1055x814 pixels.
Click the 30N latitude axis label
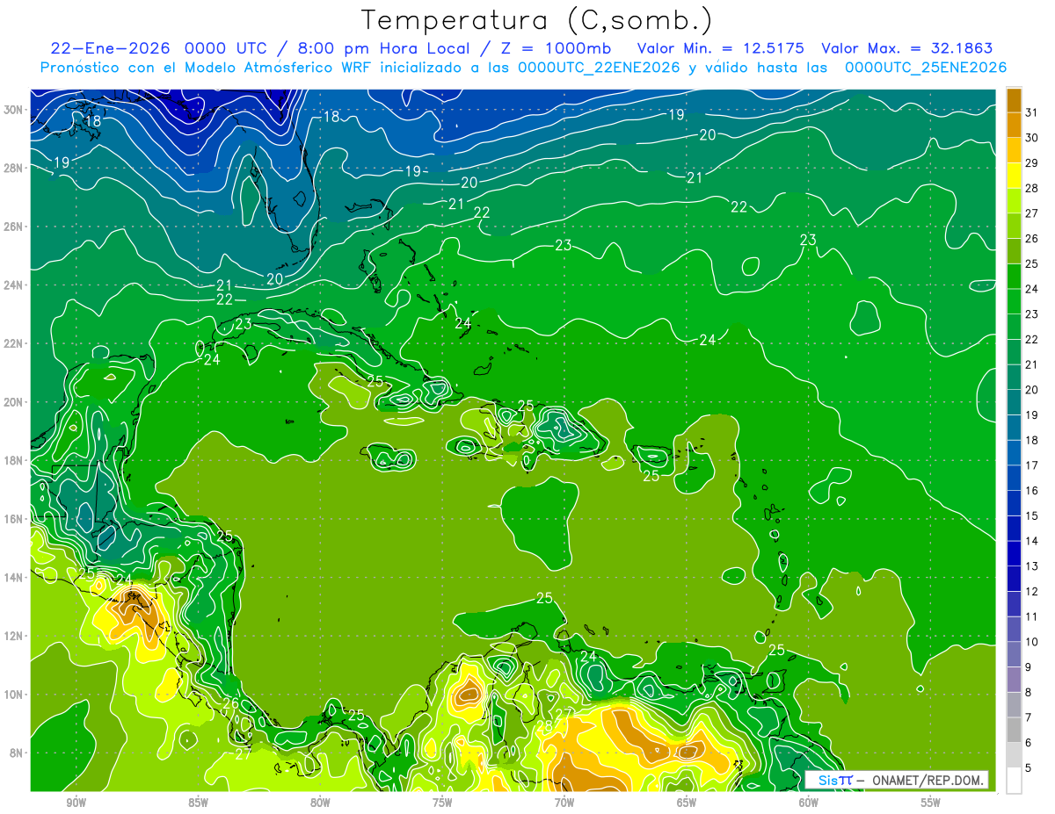(x=14, y=110)
